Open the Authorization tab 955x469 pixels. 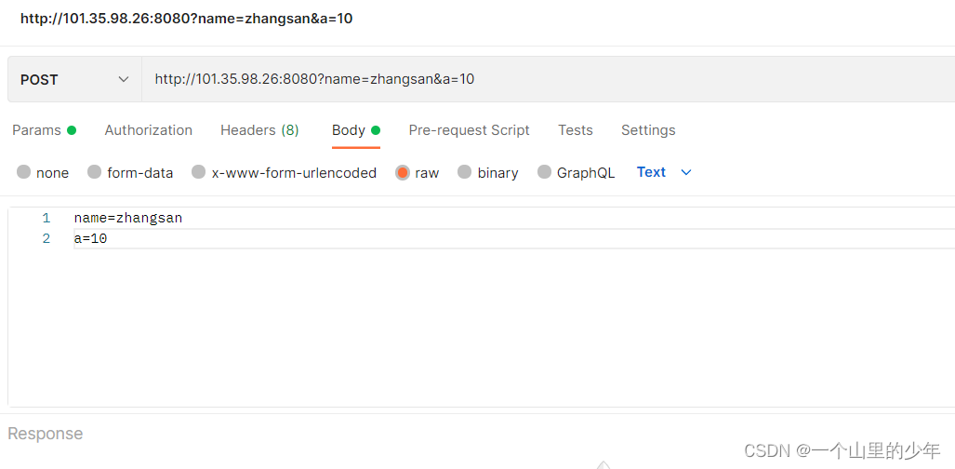pyautogui.click(x=148, y=130)
